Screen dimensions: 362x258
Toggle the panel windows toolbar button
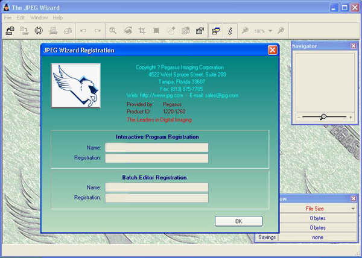pos(215,30)
